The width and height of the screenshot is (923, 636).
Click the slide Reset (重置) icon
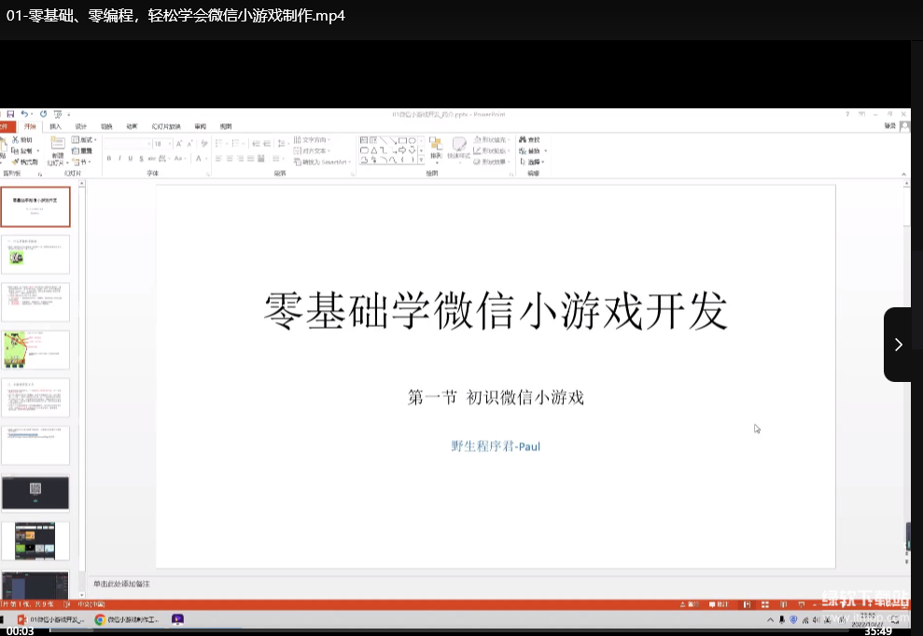[x=76, y=150]
